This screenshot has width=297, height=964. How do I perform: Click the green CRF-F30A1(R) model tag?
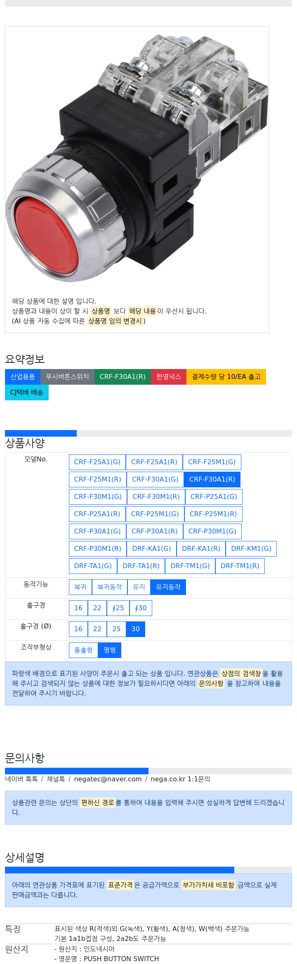coord(123,377)
